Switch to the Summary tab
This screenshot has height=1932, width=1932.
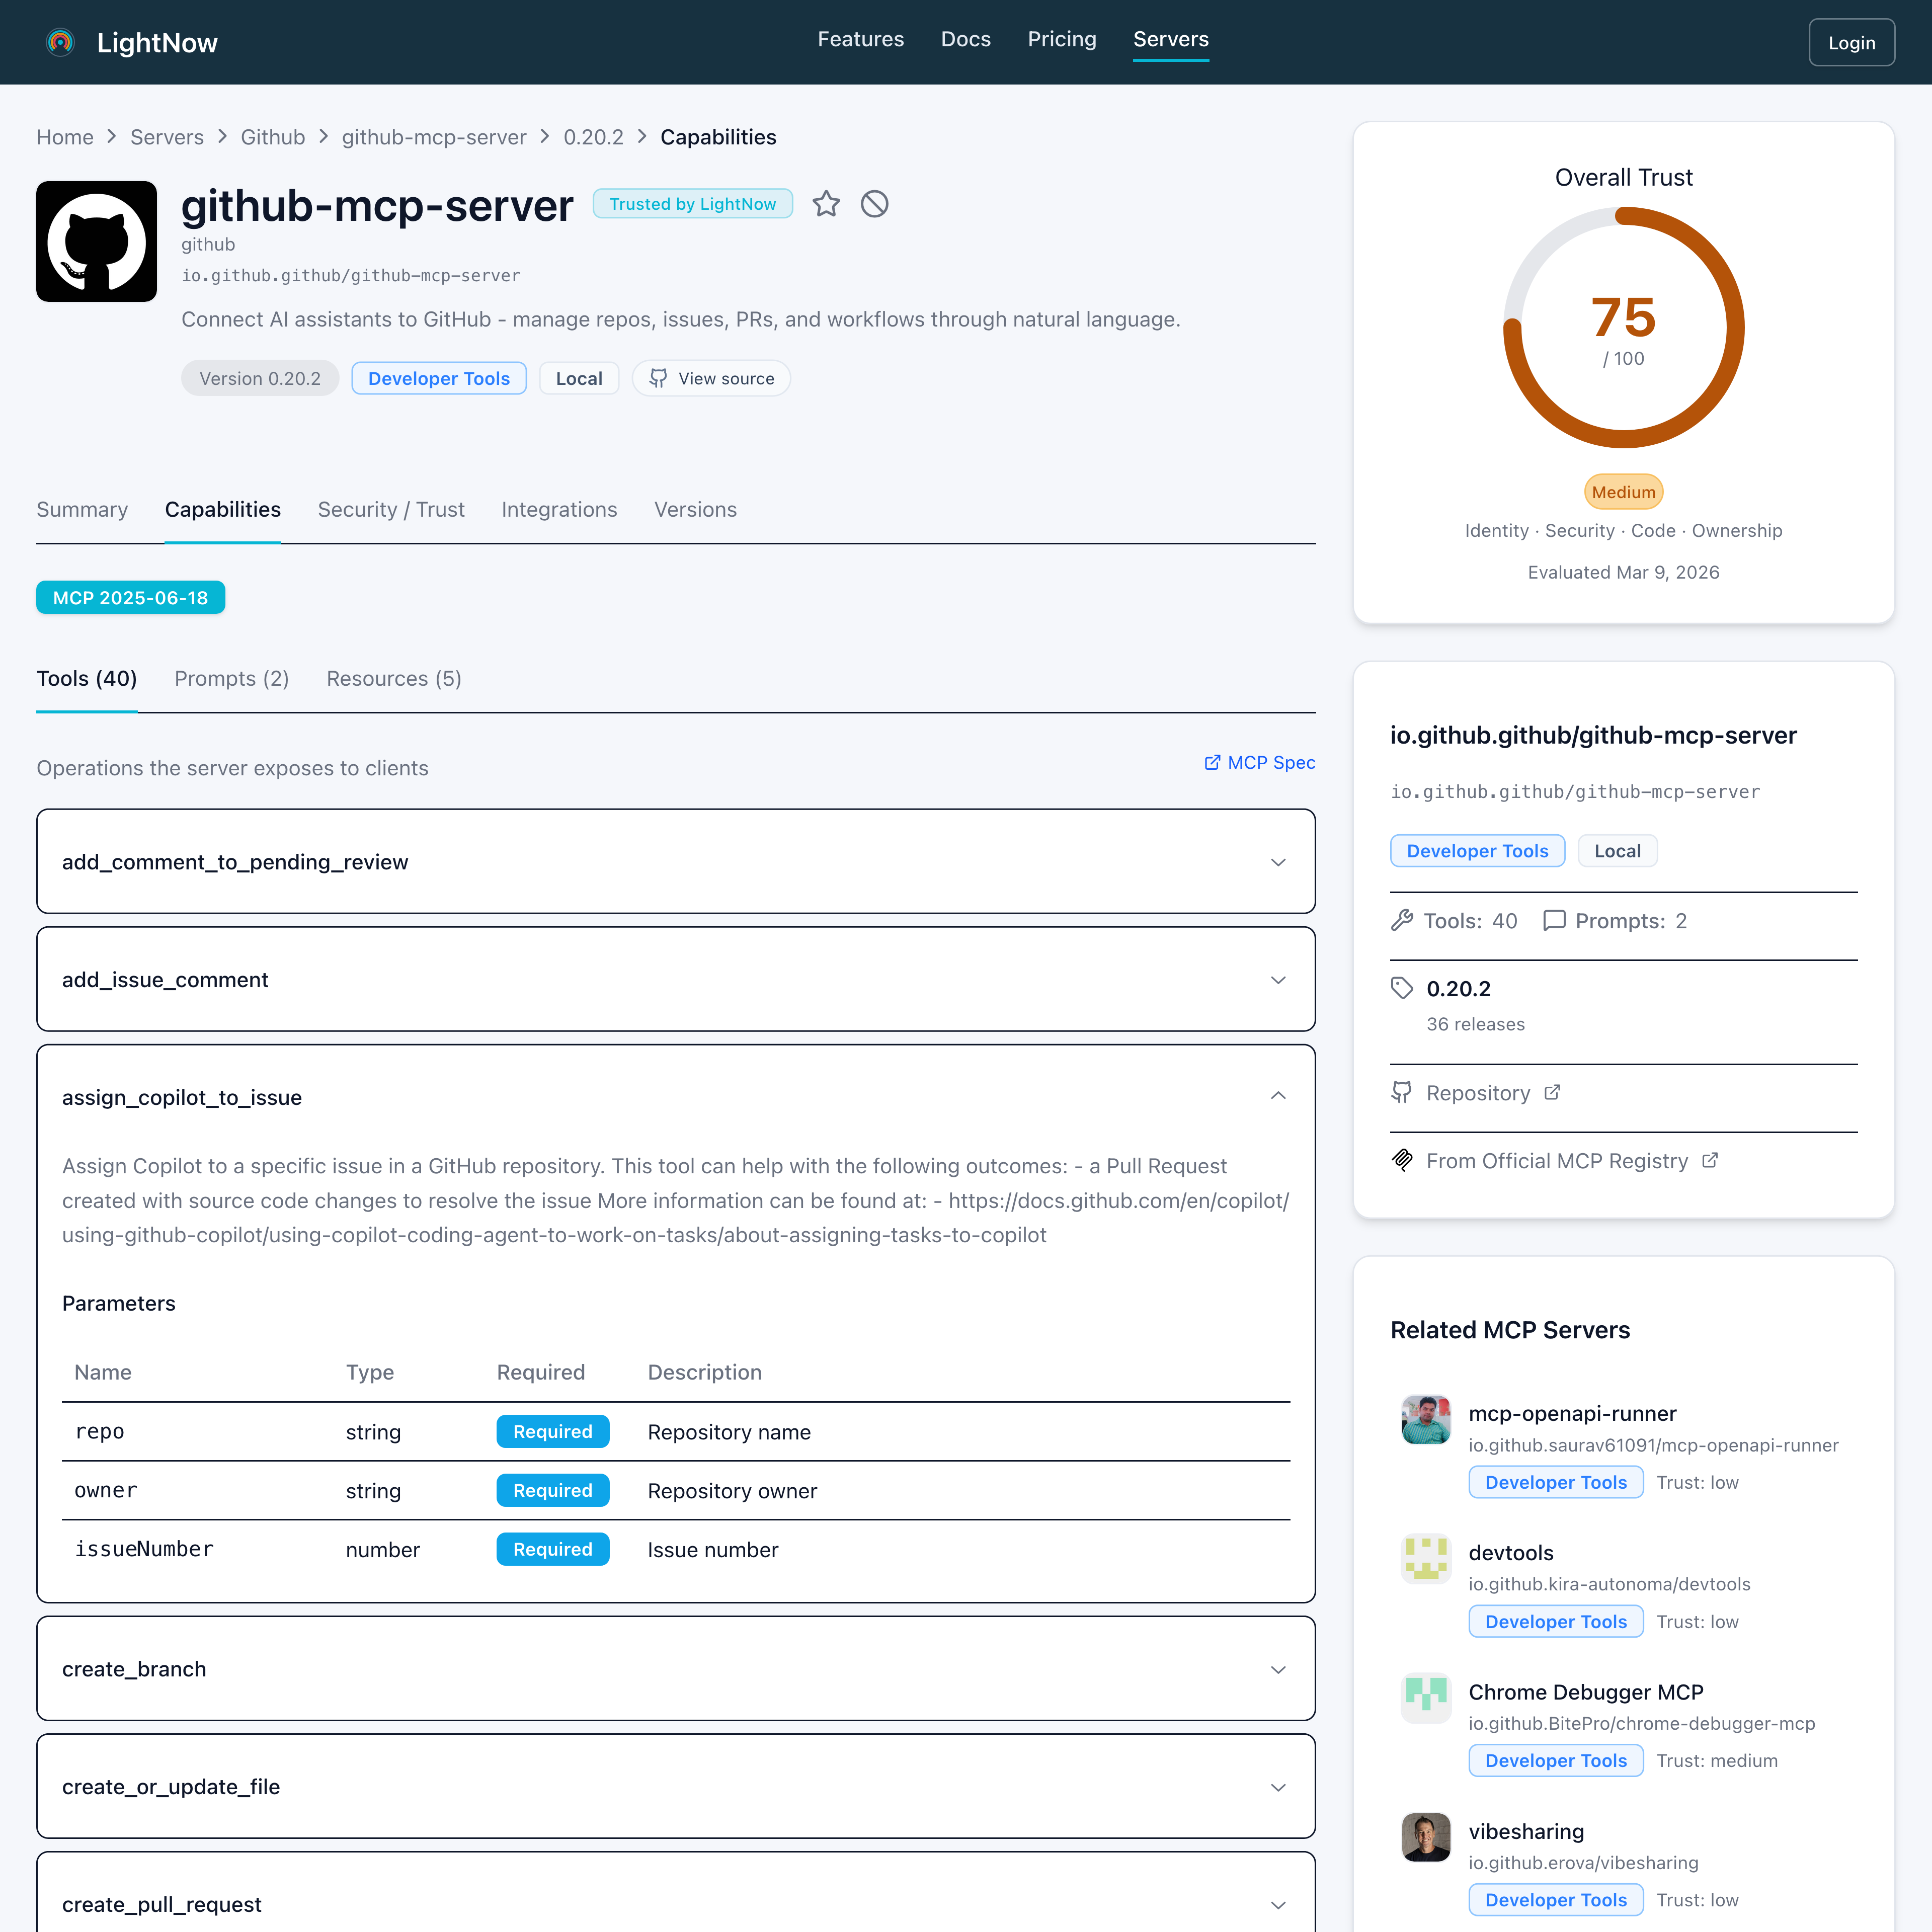pos(82,509)
